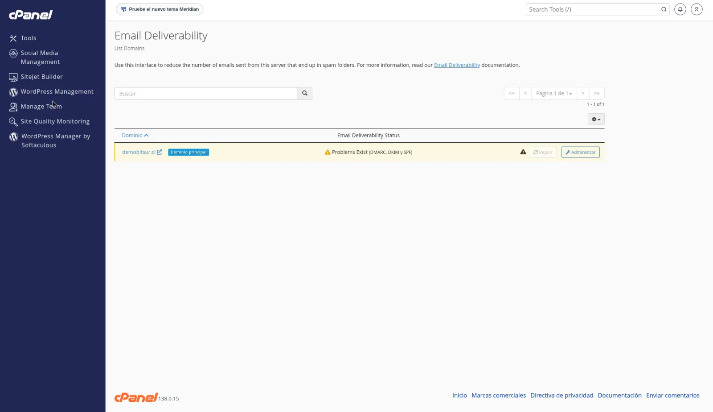Viewport: 713px width, 412px height.
Task: Open the Enviar comentarios footer link
Action: pyautogui.click(x=672, y=396)
